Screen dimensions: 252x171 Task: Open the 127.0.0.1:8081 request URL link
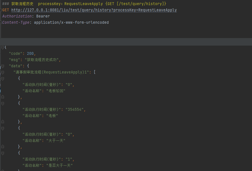point(94,10)
